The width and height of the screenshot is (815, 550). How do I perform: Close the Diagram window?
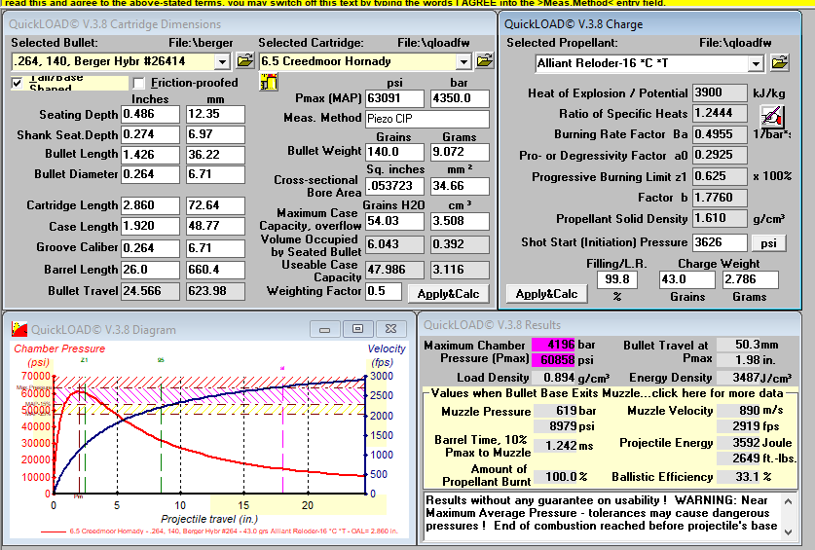tap(390, 329)
